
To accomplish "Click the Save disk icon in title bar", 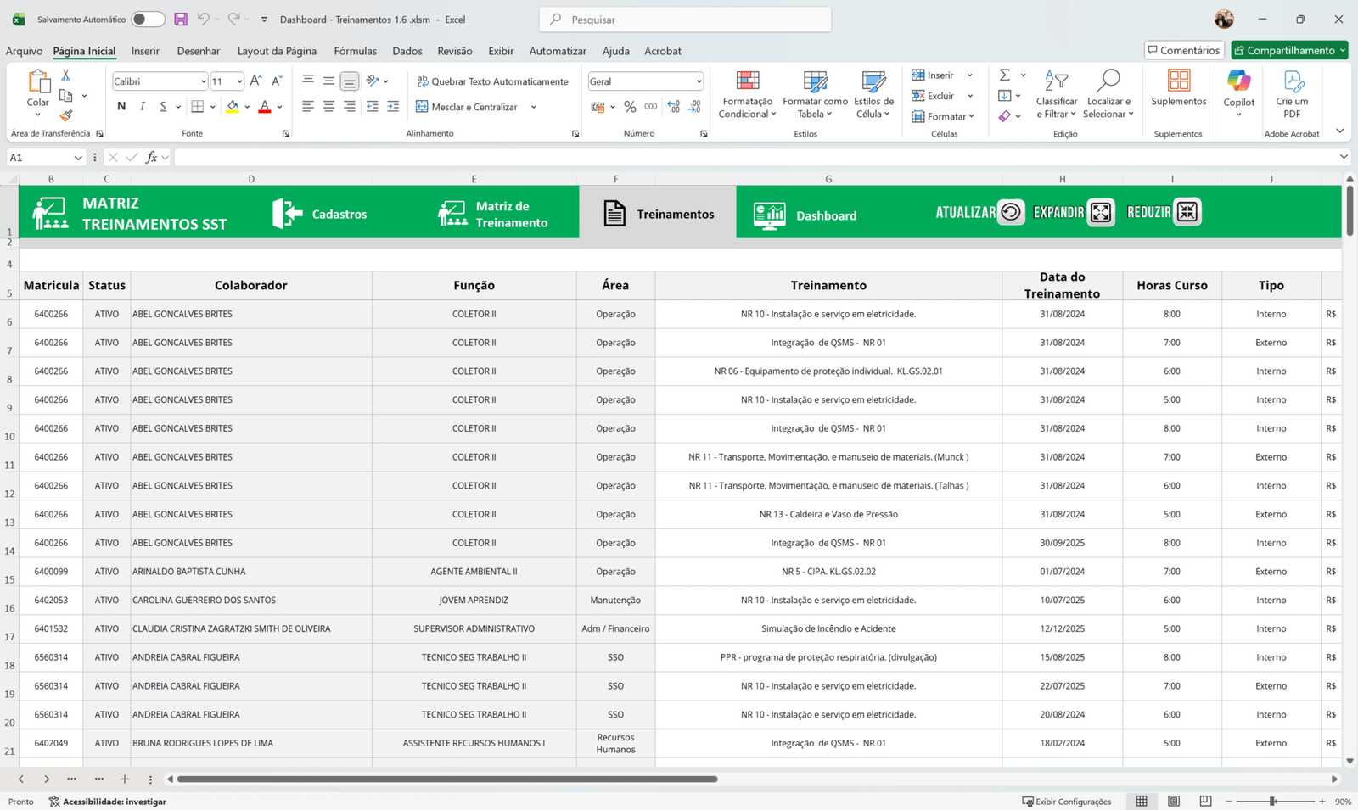I will tap(180, 19).
